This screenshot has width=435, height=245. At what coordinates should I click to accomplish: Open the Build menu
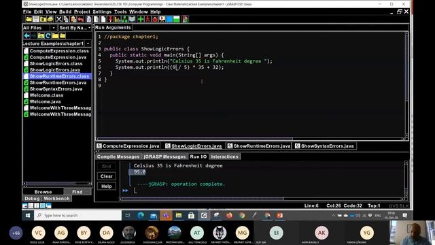pos(65,12)
